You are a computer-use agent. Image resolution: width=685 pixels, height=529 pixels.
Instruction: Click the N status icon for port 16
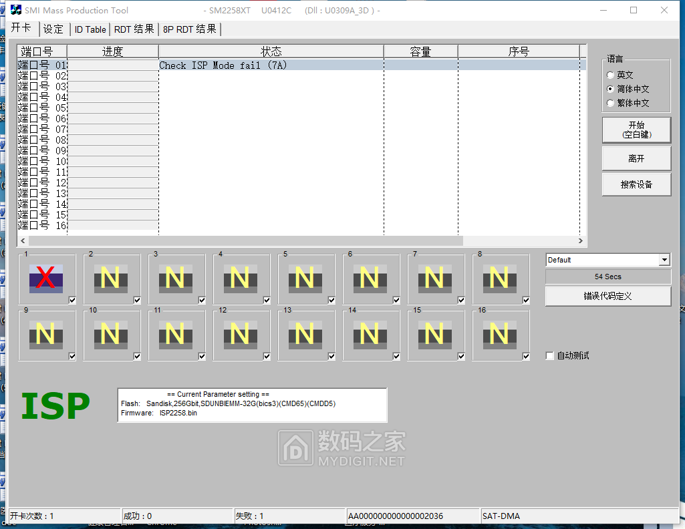tap(499, 335)
